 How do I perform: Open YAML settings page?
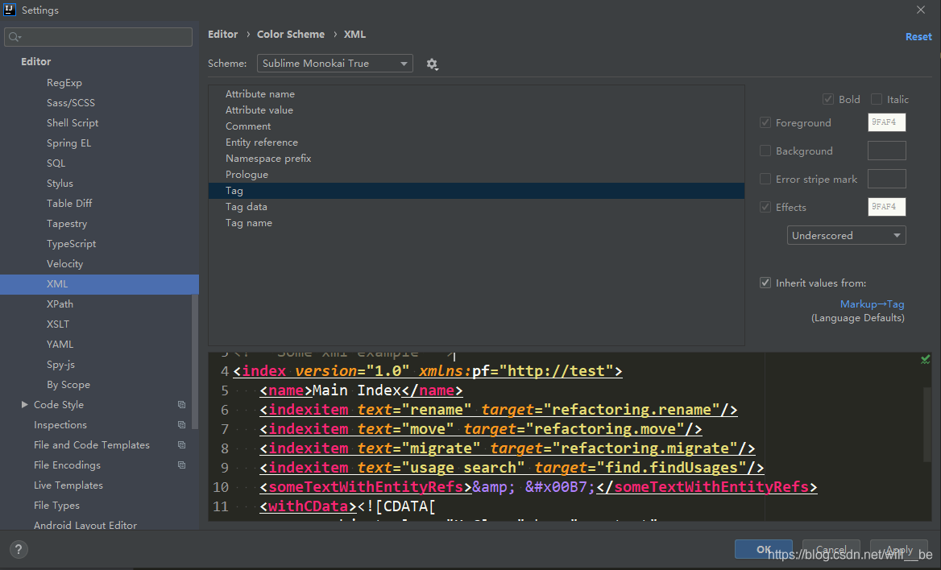[x=60, y=345]
